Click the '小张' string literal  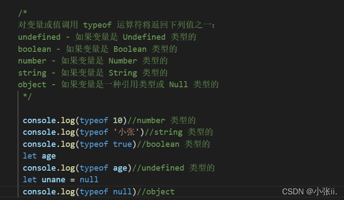[x=126, y=132]
